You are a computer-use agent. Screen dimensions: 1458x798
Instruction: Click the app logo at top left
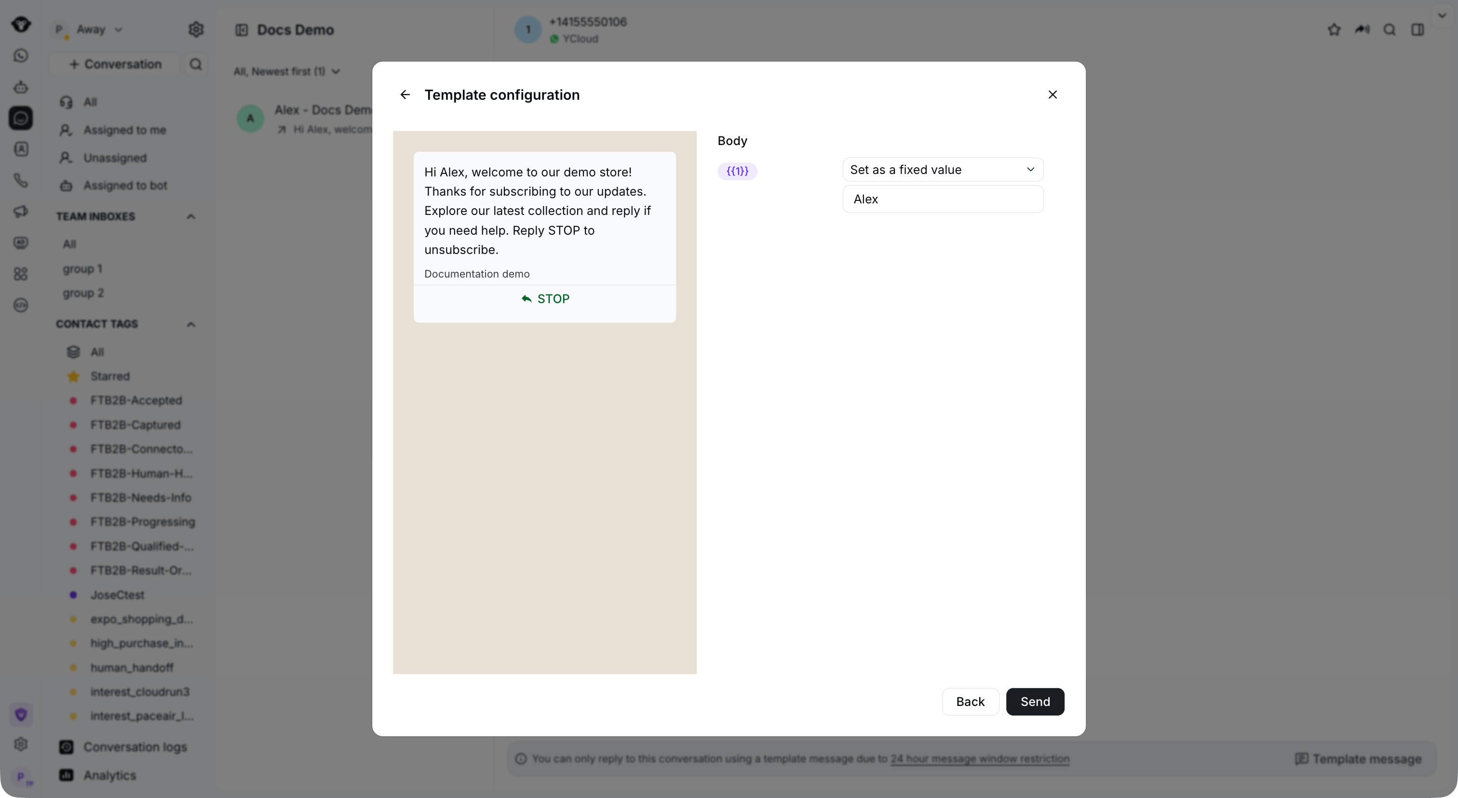click(x=21, y=24)
